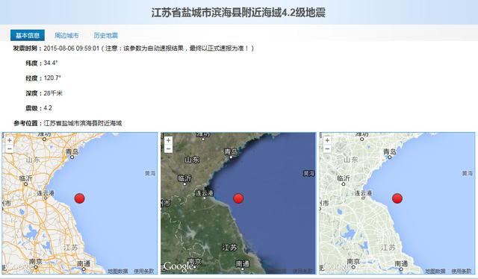Click 连云港 label on satellite map
Image resolution: width=478 pixels, height=279 pixels.
tap(204, 192)
